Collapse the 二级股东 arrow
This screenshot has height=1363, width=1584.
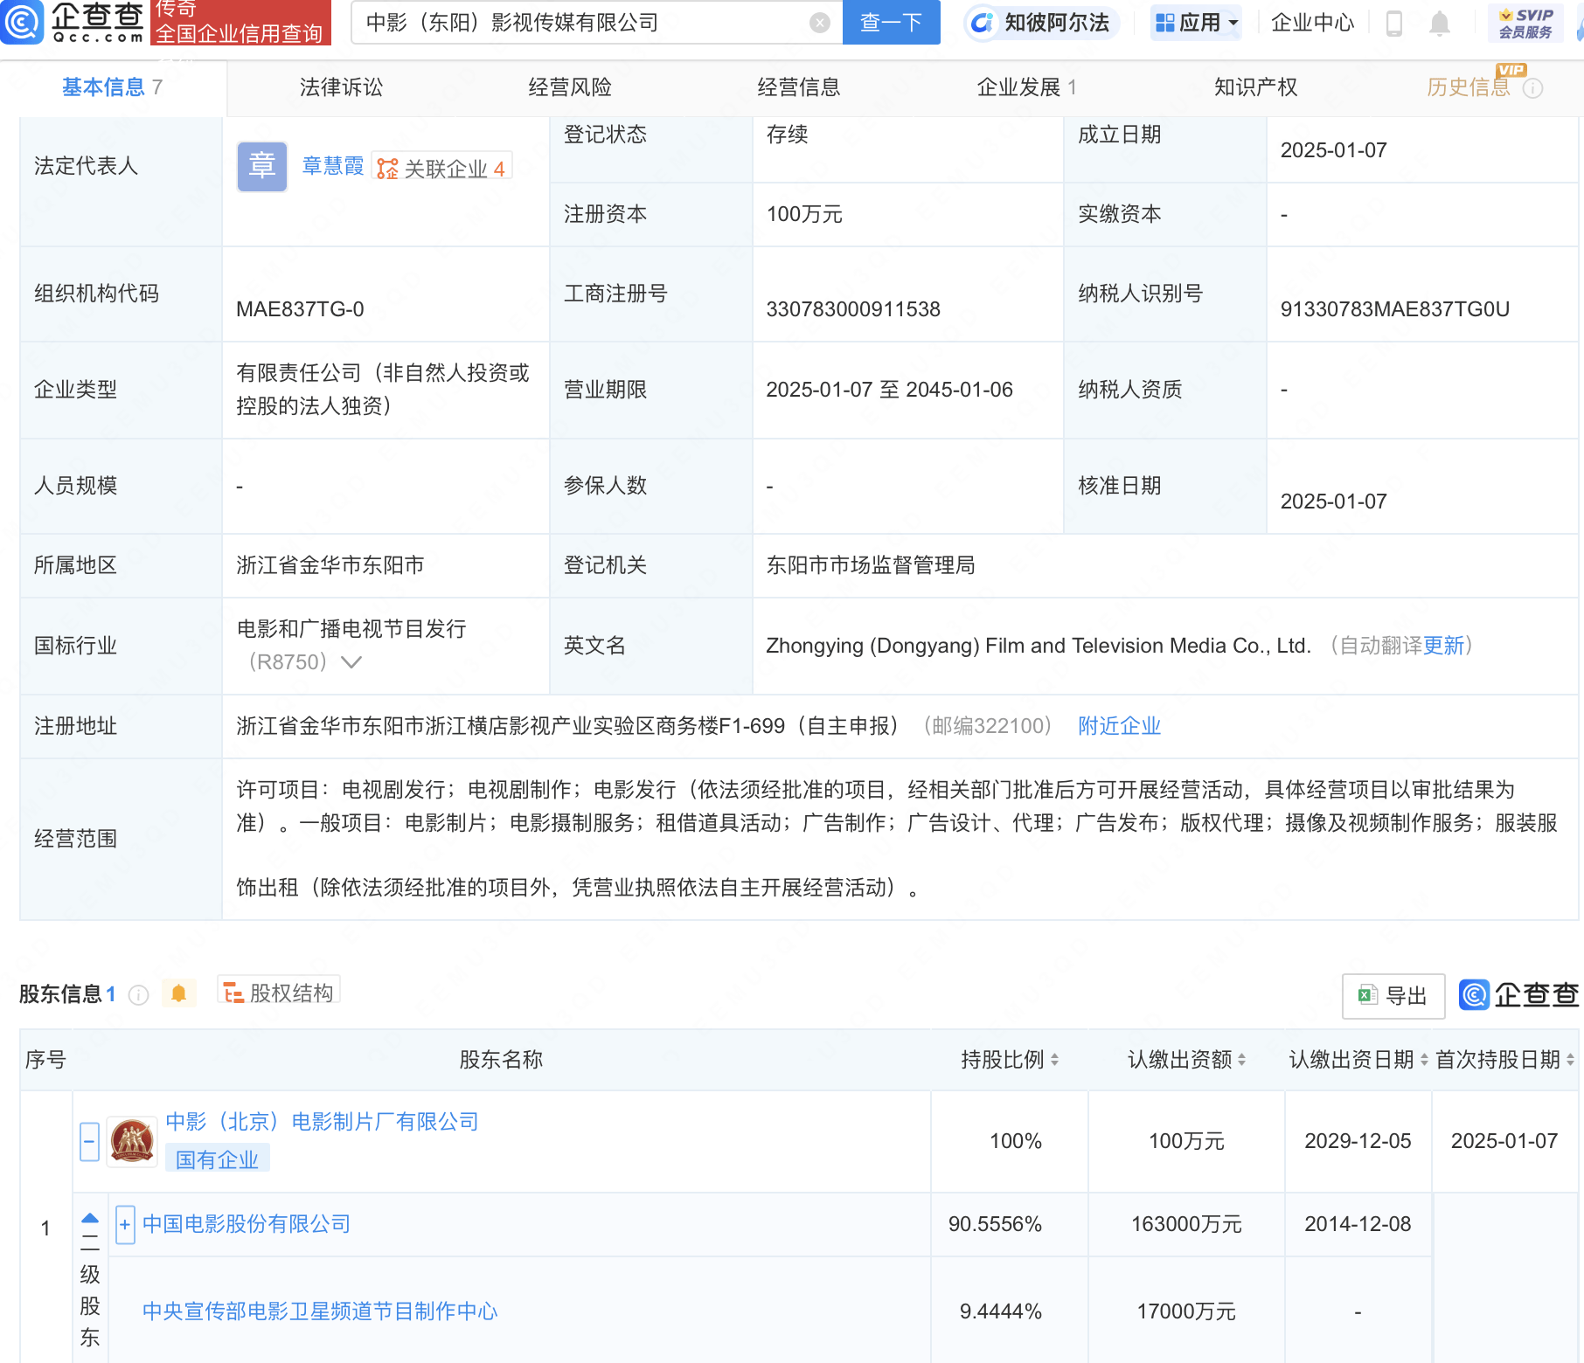coord(90,1217)
